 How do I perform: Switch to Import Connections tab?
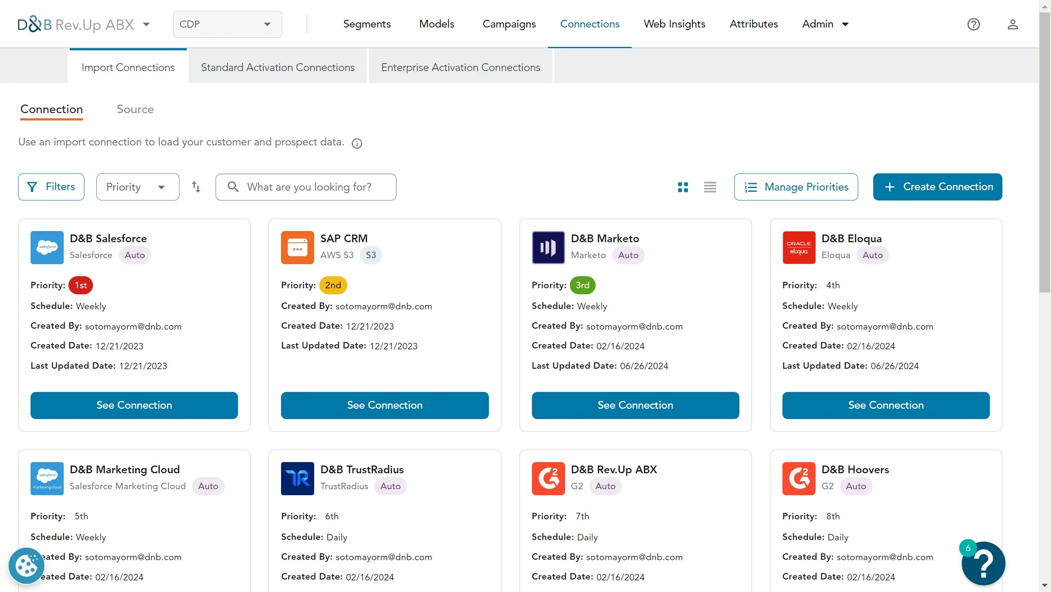point(128,67)
